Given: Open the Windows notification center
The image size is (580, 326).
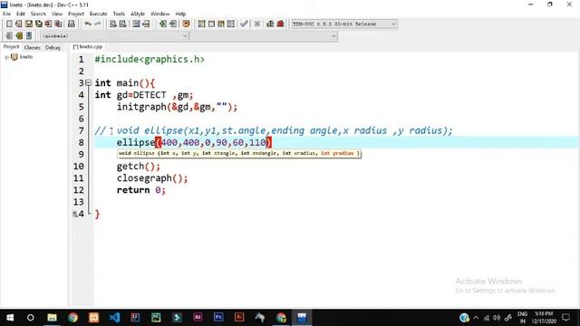Looking at the screenshot, I should pos(565,318).
